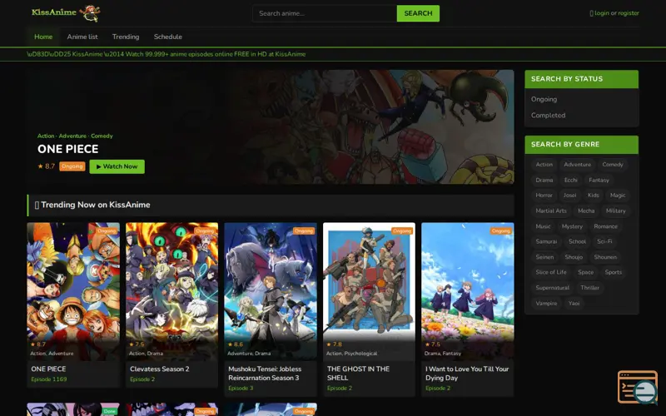
Task: Open the ONE PIECE trending poster thumbnail
Action: click(73, 291)
